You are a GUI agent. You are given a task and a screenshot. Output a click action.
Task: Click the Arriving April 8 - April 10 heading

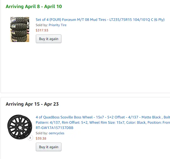[34, 6]
